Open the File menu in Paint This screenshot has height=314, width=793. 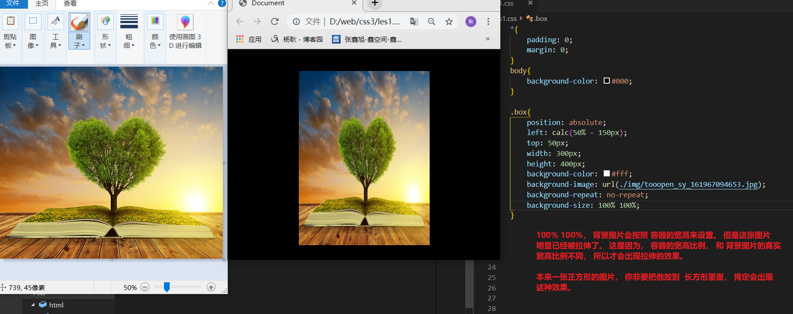point(13,3)
